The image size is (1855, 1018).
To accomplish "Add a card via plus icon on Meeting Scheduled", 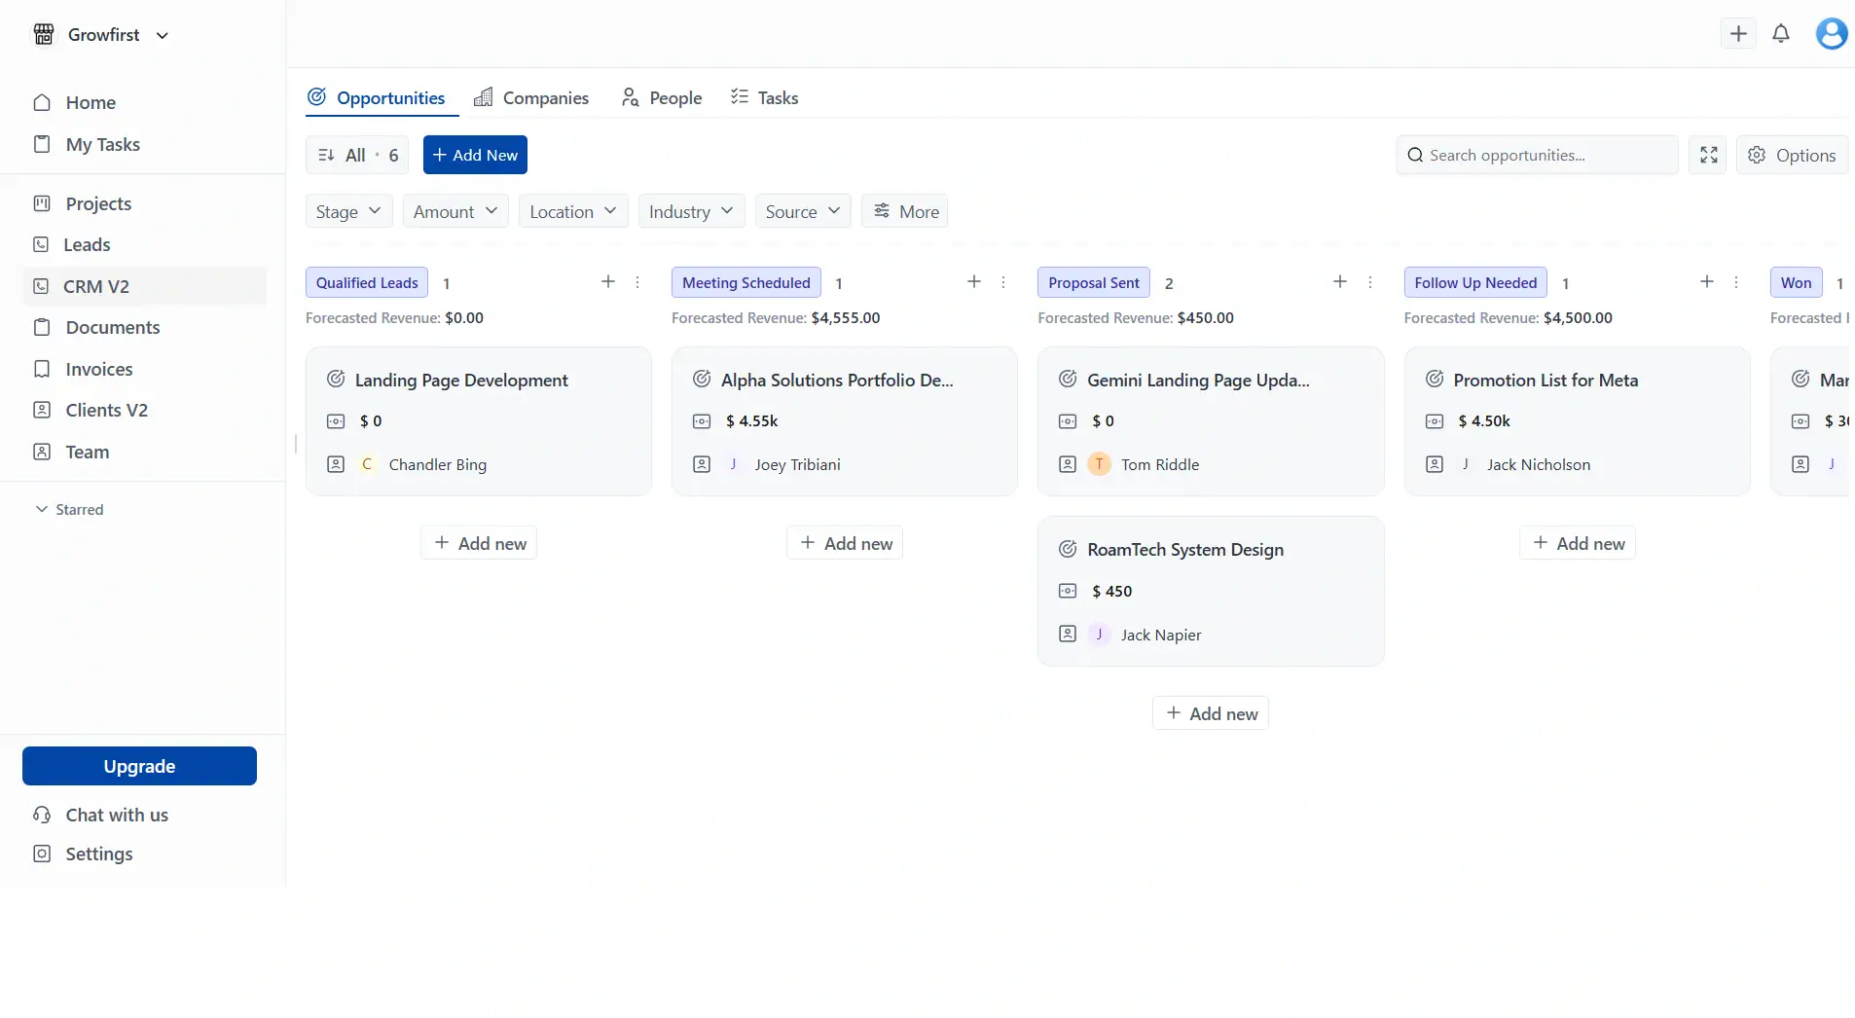I will click(x=973, y=282).
